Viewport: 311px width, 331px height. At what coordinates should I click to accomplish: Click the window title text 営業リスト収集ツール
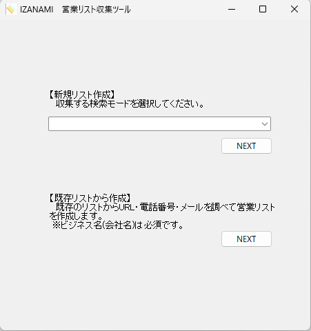(97, 10)
